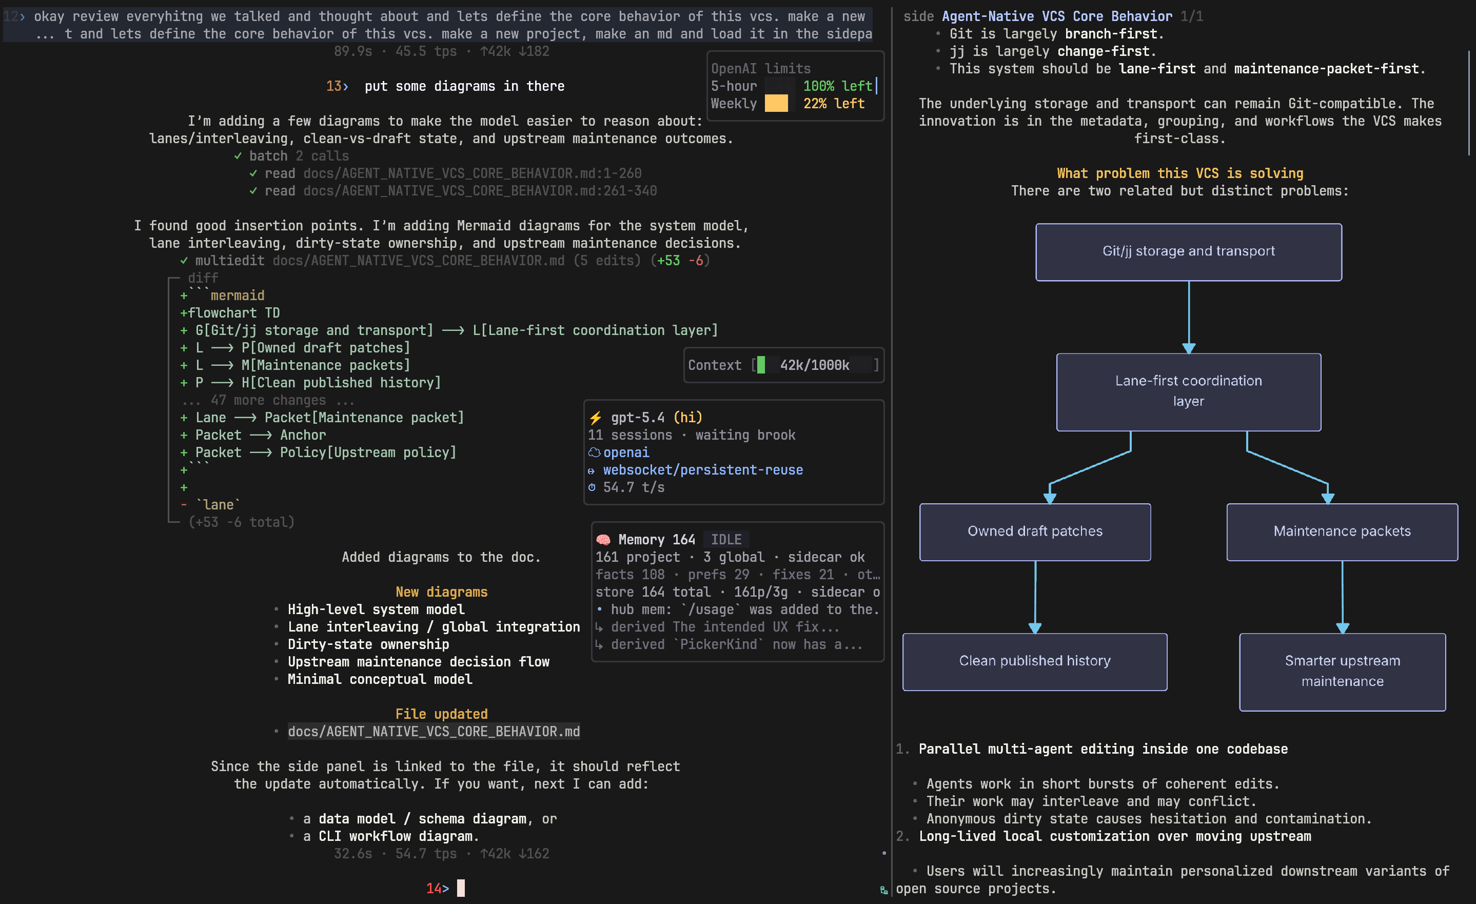Screen dimensions: 1476x904
Task: Click the prompt input at 14>
Action: (x=460, y=888)
